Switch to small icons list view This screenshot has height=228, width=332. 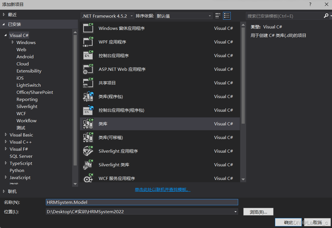click(227, 16)
